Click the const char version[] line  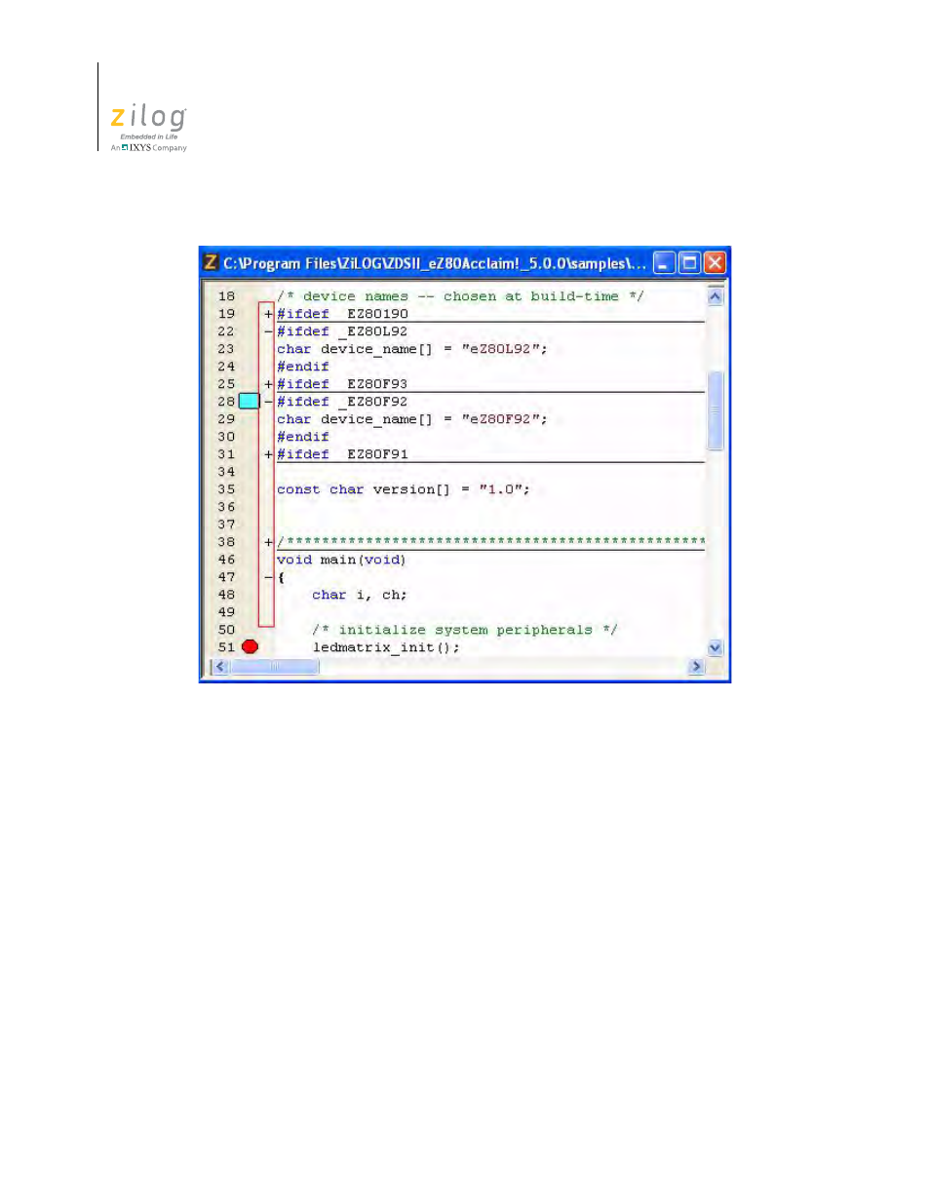(x=404, y=489)
